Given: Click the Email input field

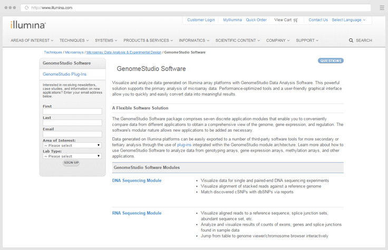Looking at the screenshot, I should pos(72,134).
